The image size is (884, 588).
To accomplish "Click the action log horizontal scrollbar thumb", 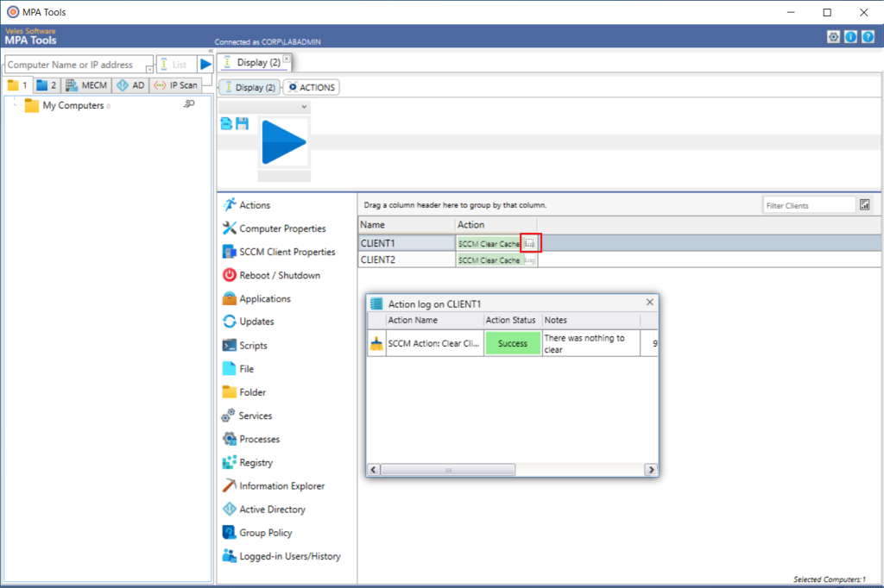I will pyautogui.click(x=448, y=469).
